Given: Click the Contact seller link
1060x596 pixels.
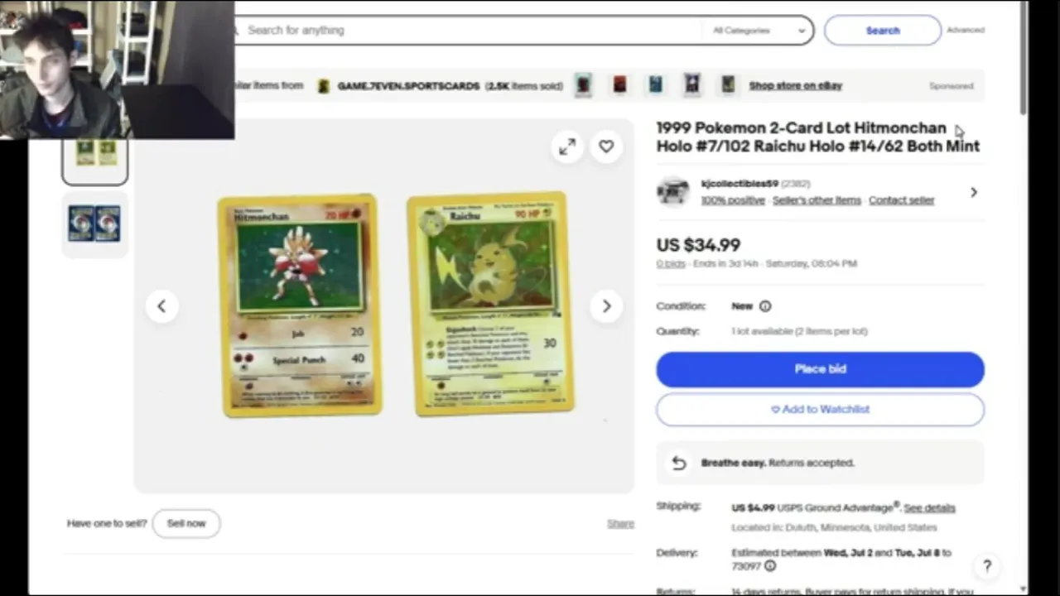Looking at the screenshot, I should point(901,200).
